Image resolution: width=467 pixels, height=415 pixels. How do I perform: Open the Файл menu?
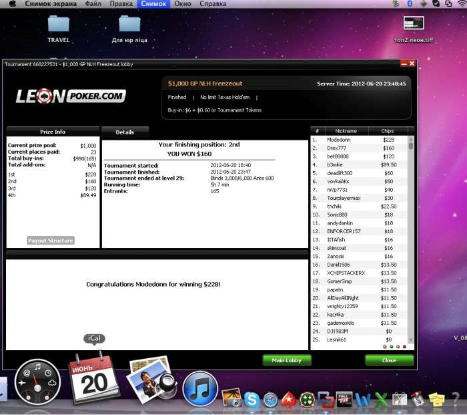93,4
